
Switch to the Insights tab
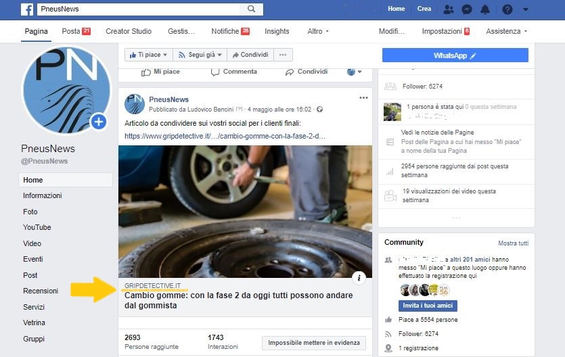click(277, 31)
